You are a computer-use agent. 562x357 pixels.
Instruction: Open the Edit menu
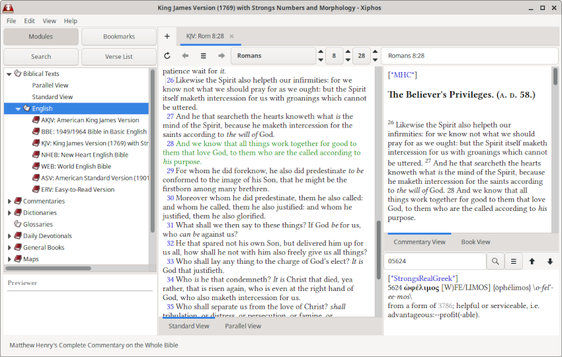pyautogui.click(x=29, y=20)
